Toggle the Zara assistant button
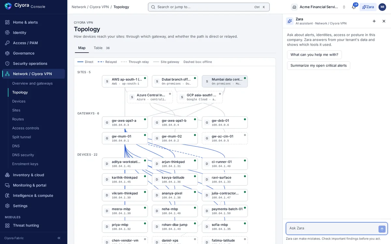 pyautogui.click(x=368, y=7)
